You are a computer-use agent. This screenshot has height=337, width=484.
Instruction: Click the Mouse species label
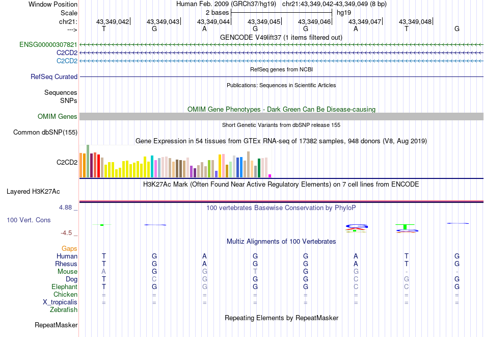point(67,272)
